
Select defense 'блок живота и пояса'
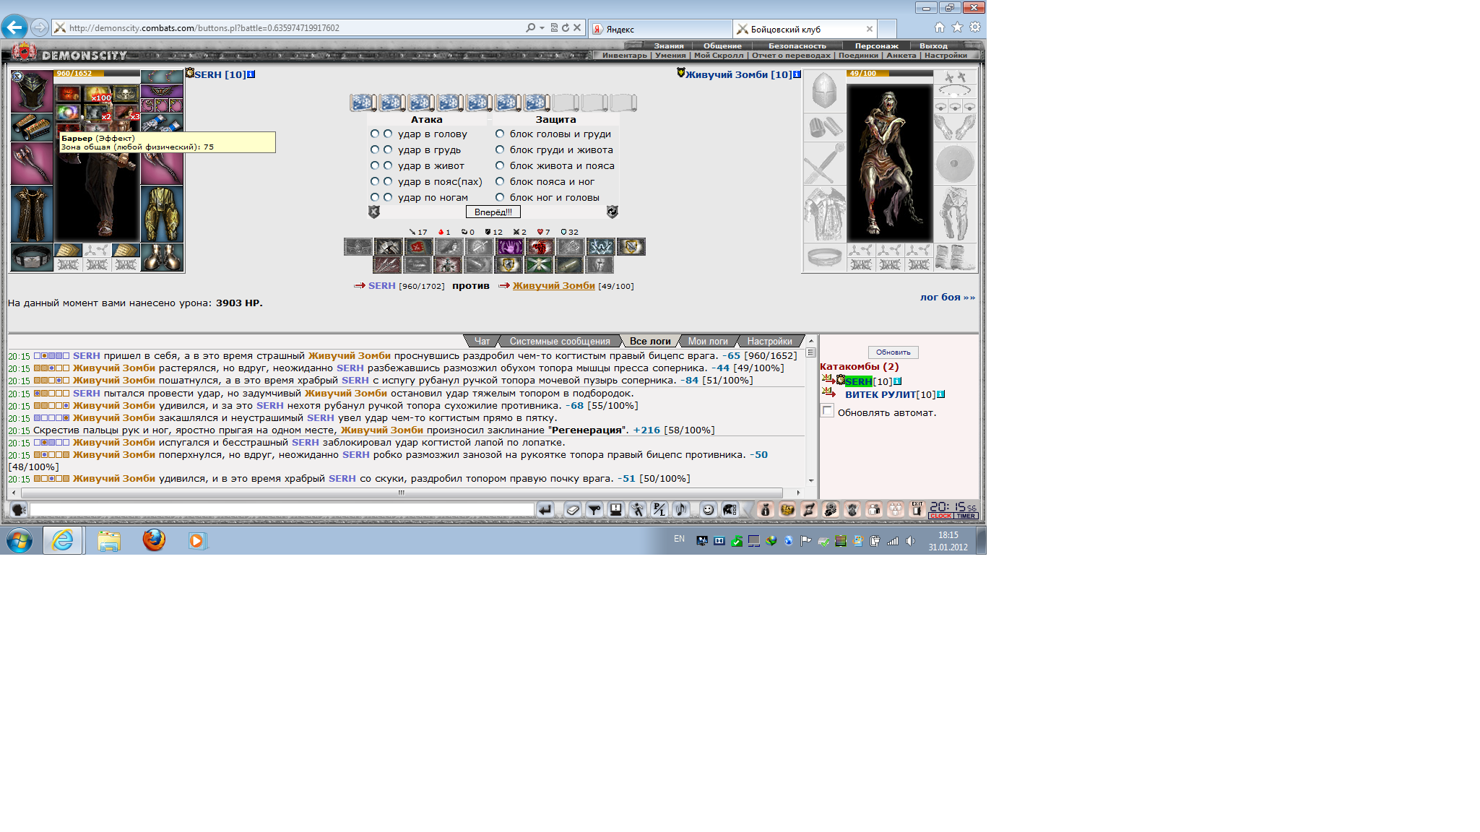coord(500,165)
